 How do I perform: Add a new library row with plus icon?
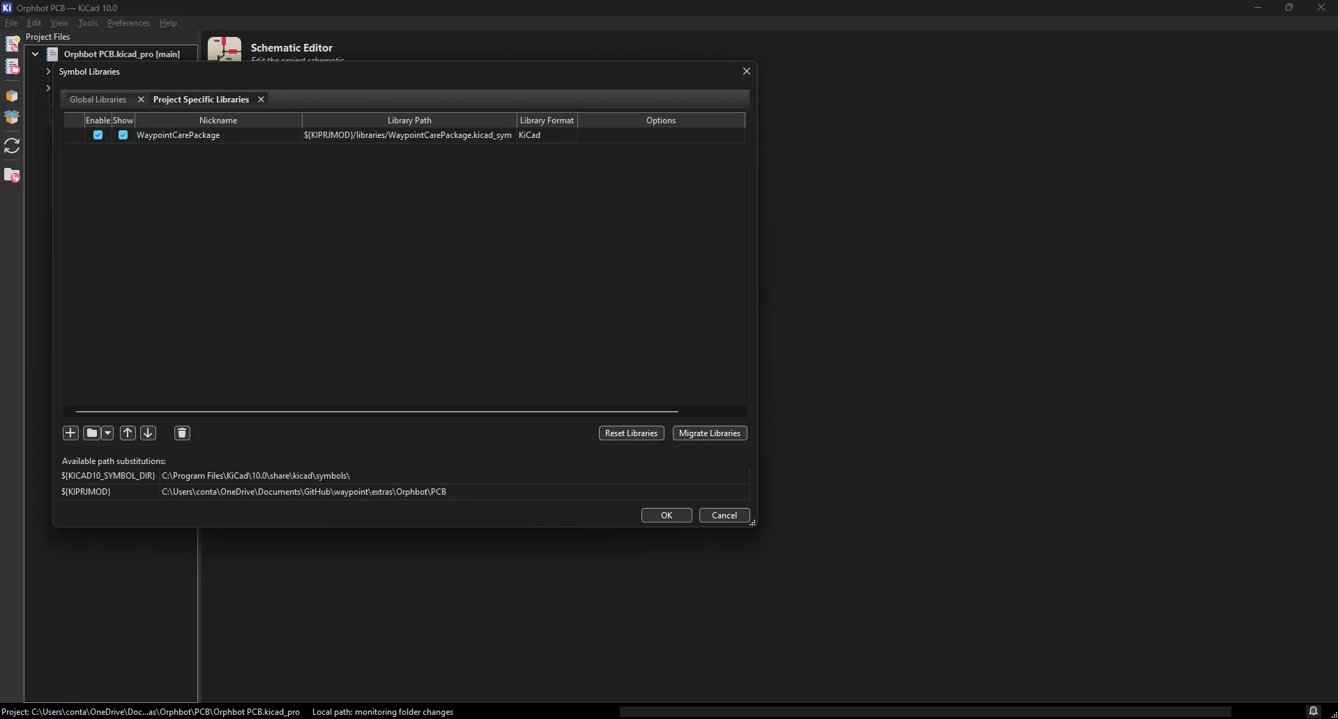pyautogui.click(x=70, y=433)
